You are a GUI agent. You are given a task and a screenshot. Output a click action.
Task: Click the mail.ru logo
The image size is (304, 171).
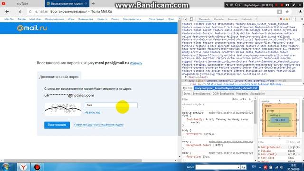tap(32, 28)
